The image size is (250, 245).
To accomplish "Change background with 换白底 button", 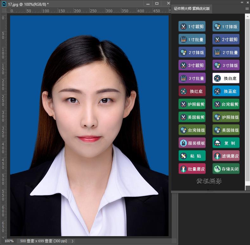I will coord(226,78).
